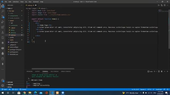Open the File menu
The image size is (170, 95).
(x=6, y=2)
